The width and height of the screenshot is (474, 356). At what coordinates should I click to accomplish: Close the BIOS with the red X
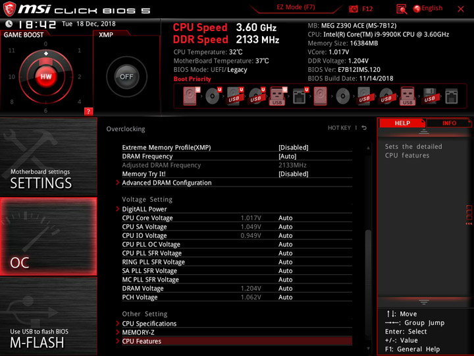[461, 9]
